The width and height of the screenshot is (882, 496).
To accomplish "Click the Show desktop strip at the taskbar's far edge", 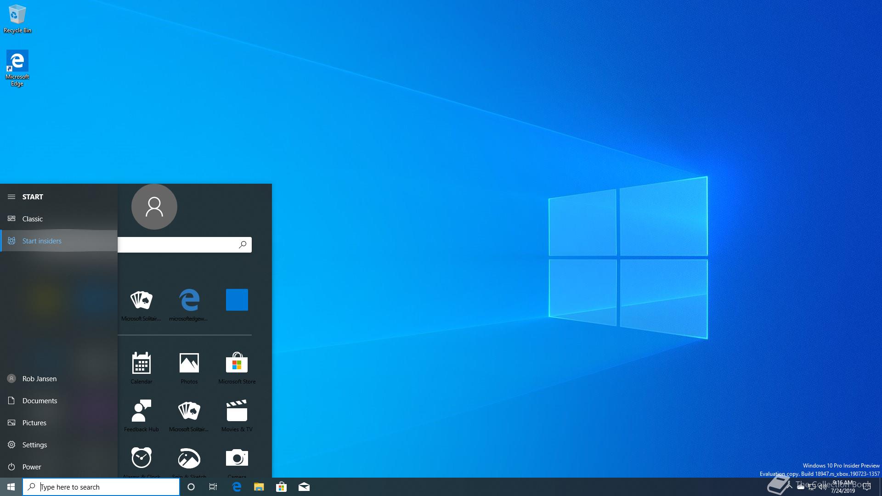I will [x=880, y=487].
